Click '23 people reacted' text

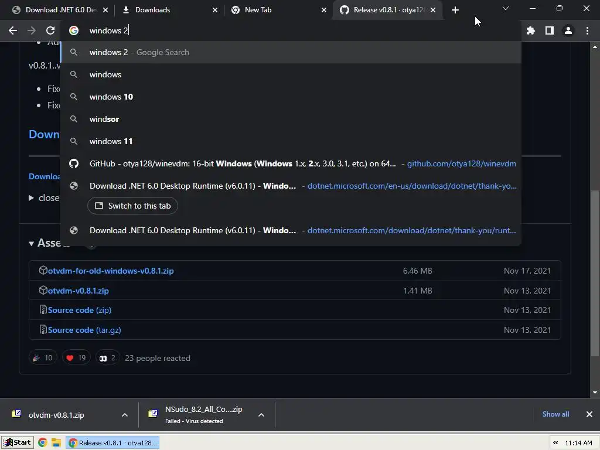[x=157, y=358]
